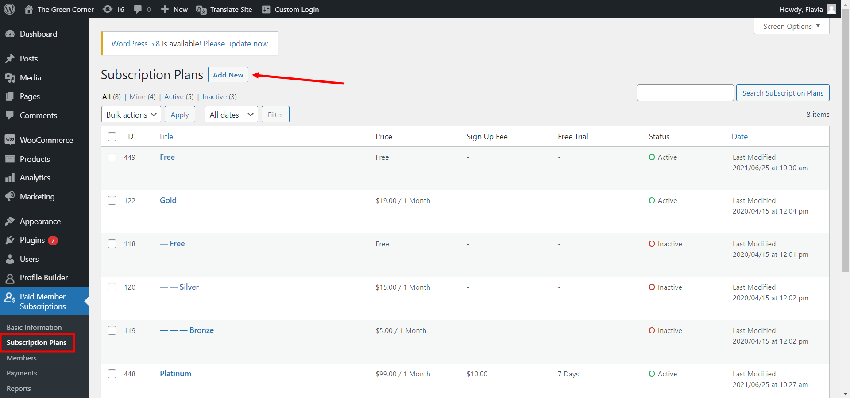Click the Custom Login icon
Viewport: 850px width, 398px height.
pos(266,9)
